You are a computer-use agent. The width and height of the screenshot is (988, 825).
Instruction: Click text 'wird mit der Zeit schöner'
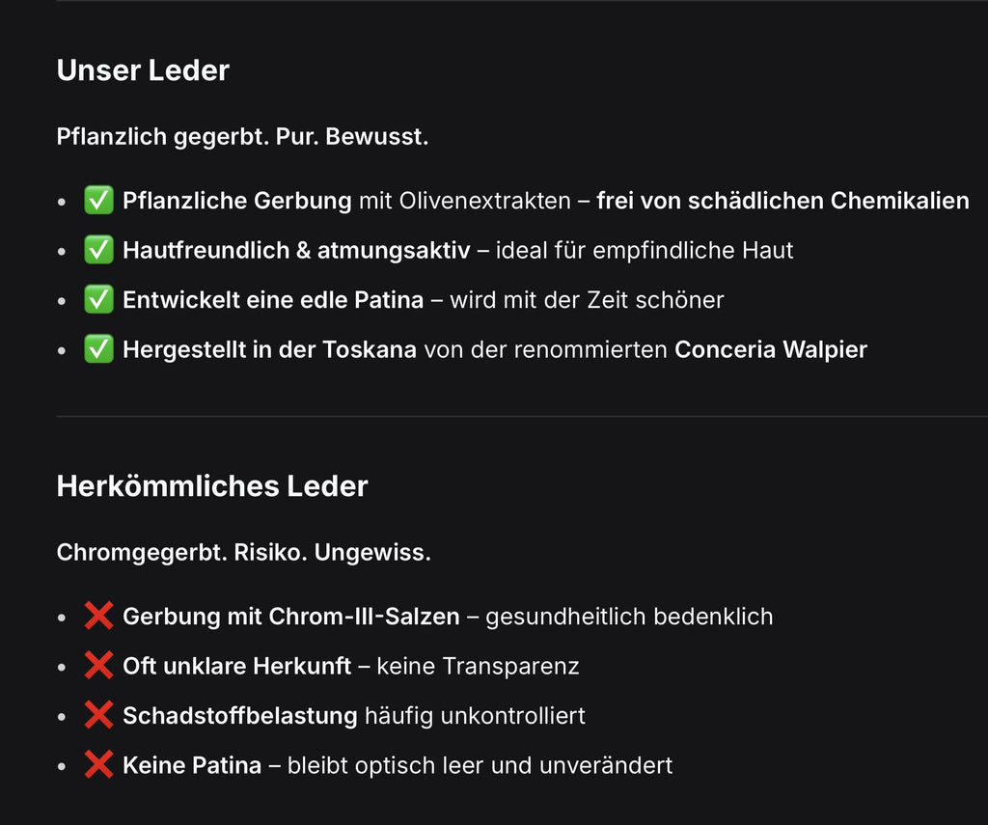(588, 300)
